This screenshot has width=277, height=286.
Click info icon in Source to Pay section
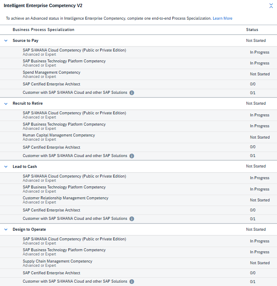pyautogui.click(x=132, y=93)
